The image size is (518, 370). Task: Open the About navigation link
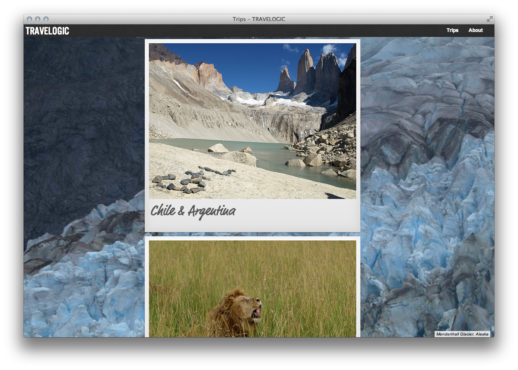476,30
